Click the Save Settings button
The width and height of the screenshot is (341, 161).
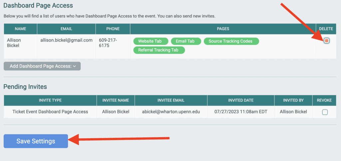(36, 141)
